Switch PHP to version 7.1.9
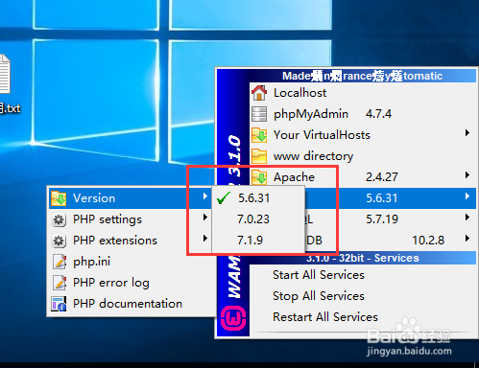Screen dimensions: 479x368 point(257,241)
